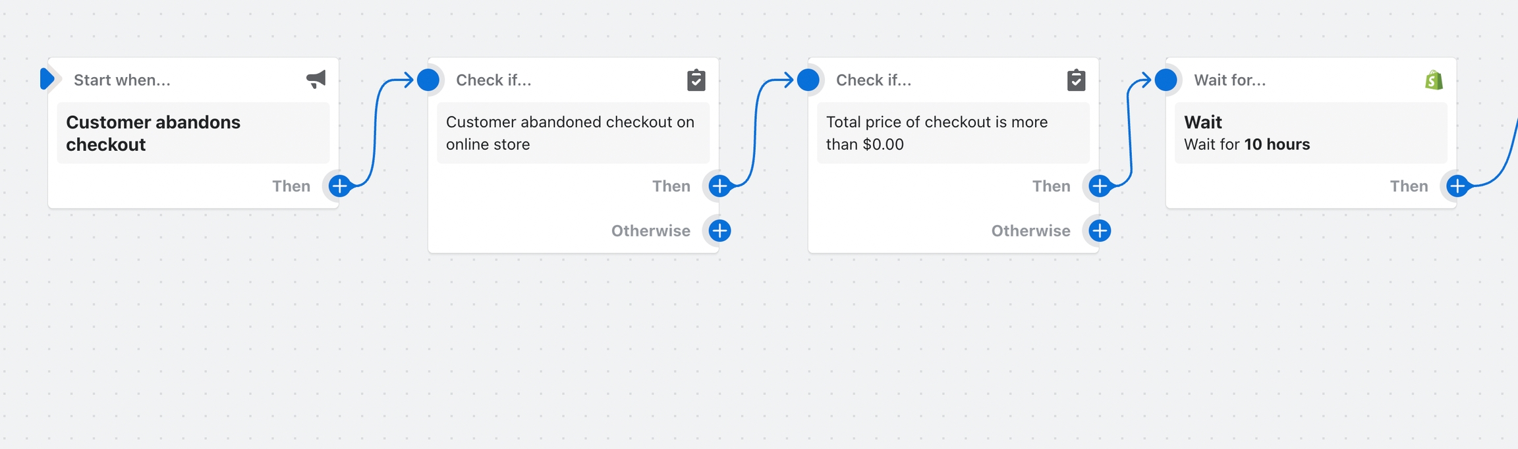
Task: Open the Wait for 10 hours action
Action: pos(1310,133)
